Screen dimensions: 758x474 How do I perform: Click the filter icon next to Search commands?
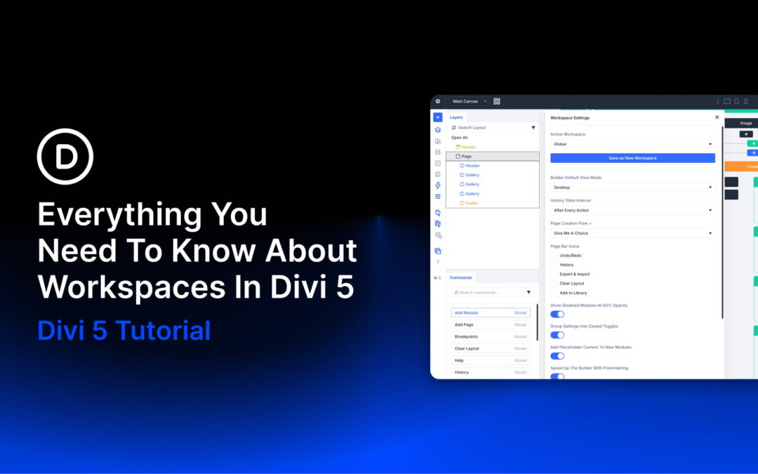pyautogui.click(x=528, y=293)
